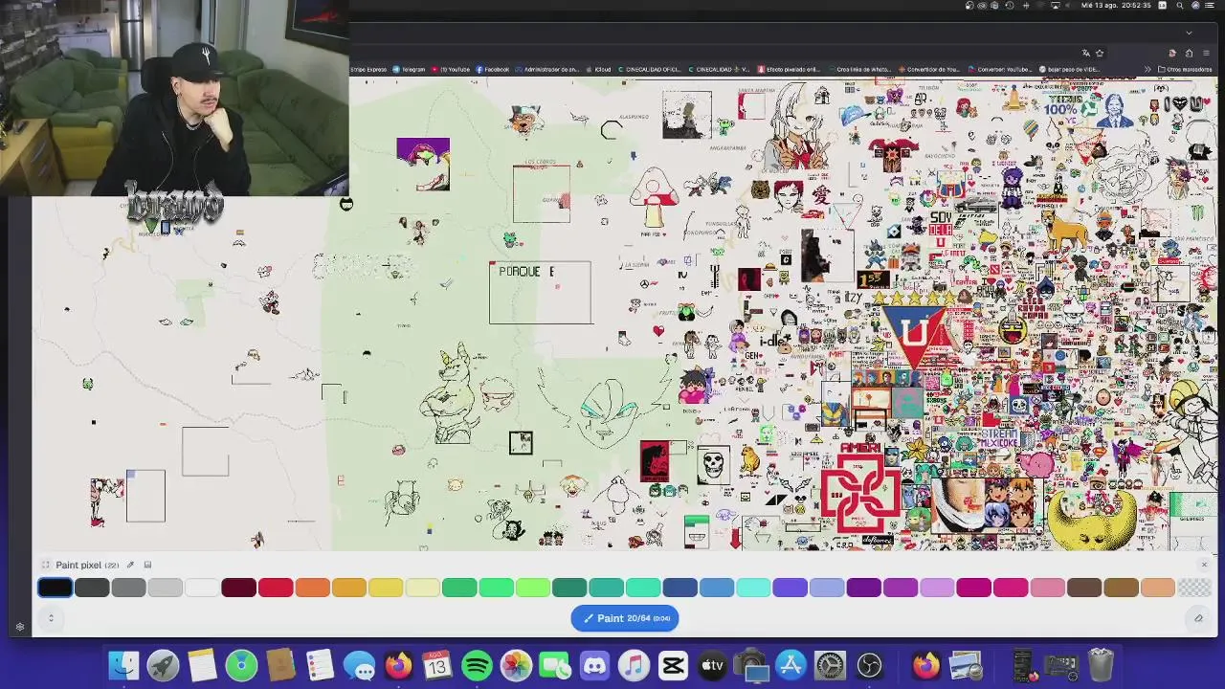Open the browser share icon in the toolbar
The width and height of the screenshot is (1225, 689).
pyautogui.click(x=1189, y=53)
